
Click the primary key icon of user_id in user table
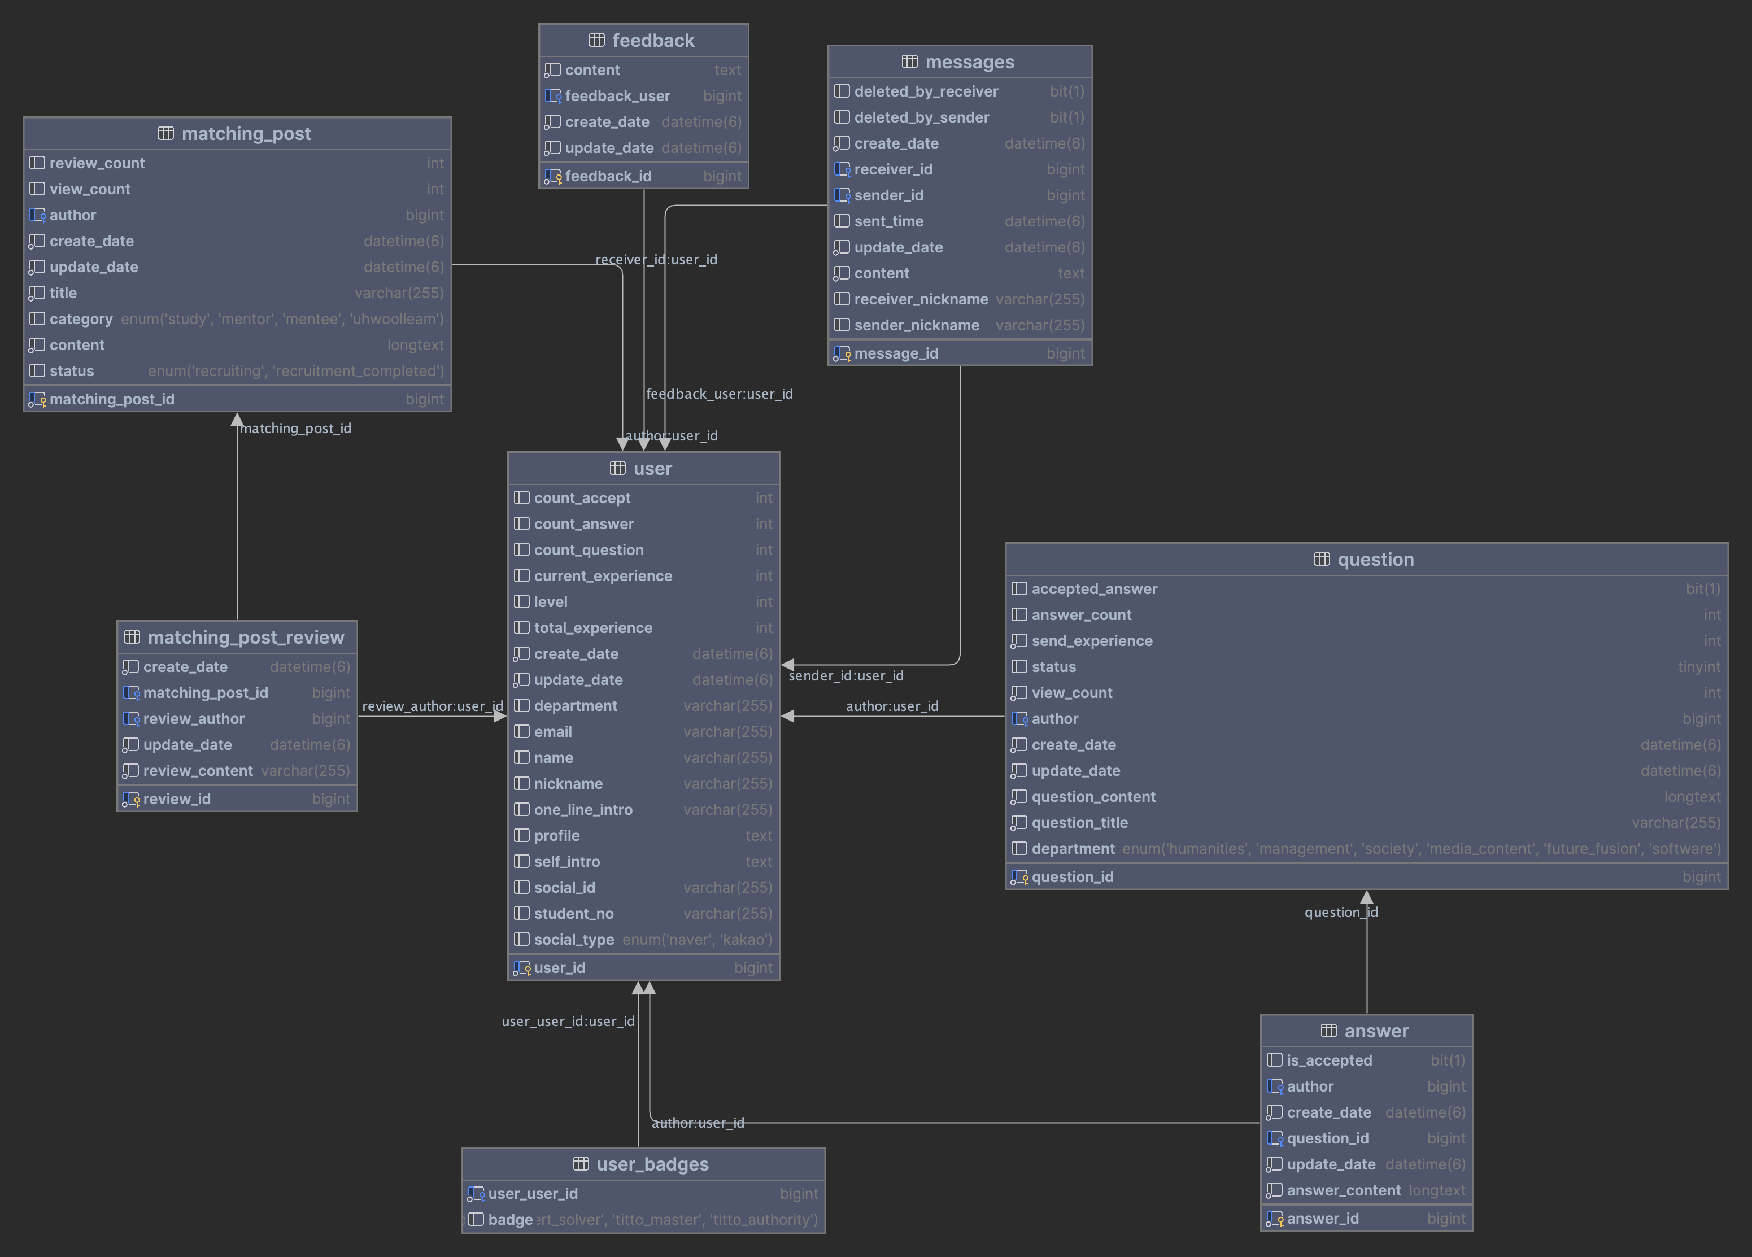(522, 968)
